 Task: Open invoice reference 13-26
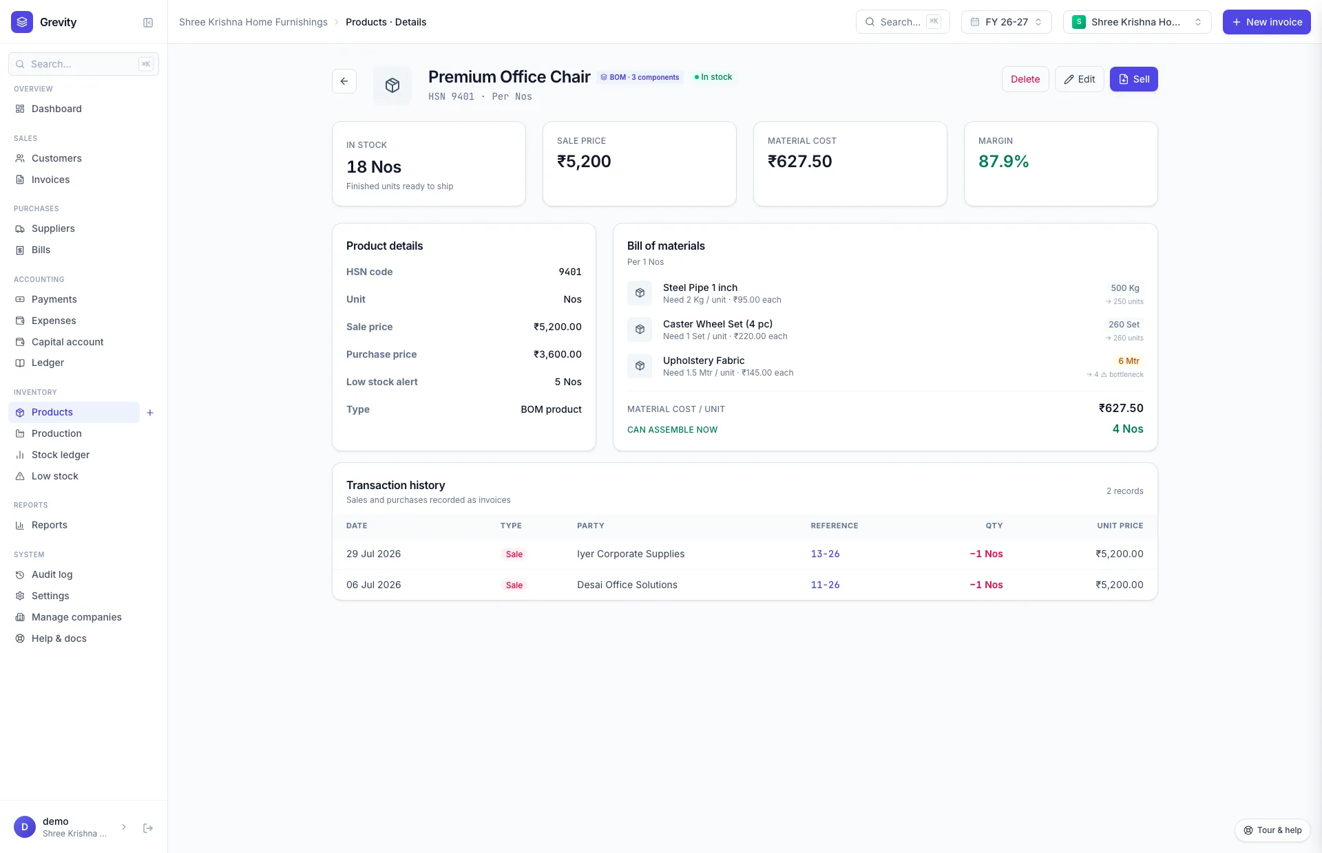coord(825,554)
